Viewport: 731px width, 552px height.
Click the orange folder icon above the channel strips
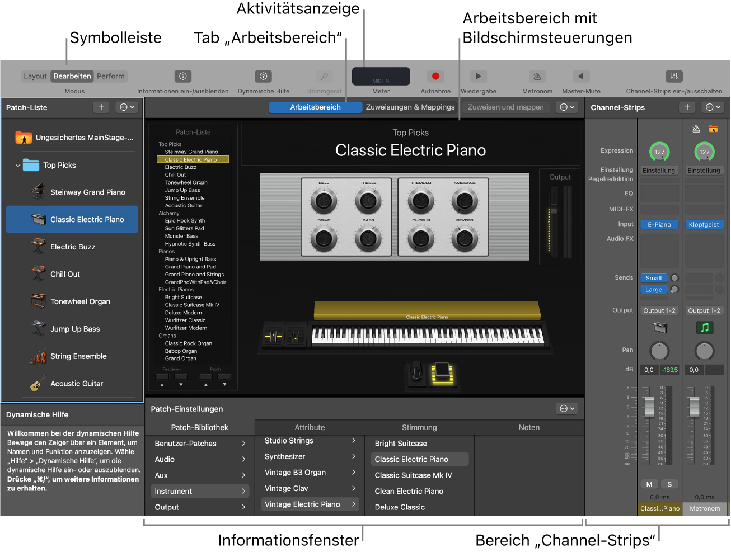pos(713,129)
